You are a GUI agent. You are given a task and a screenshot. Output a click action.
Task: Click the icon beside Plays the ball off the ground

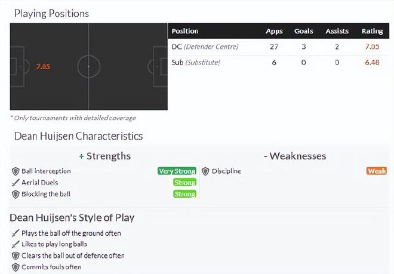pyautogui.click(x=16, y=233)
